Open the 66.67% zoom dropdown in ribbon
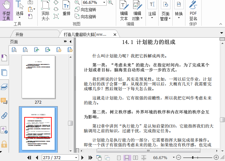The image size is (225, 161). point(104,3)
